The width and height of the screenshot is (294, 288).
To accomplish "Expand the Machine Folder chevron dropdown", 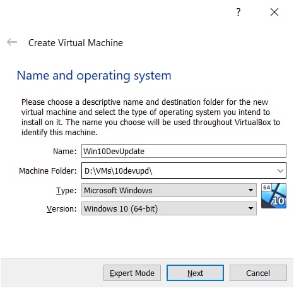I will 280,171.
